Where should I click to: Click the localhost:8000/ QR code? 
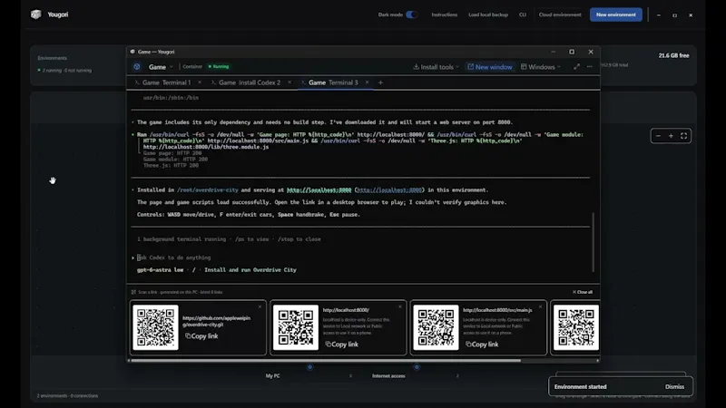[x=296, y=327]
